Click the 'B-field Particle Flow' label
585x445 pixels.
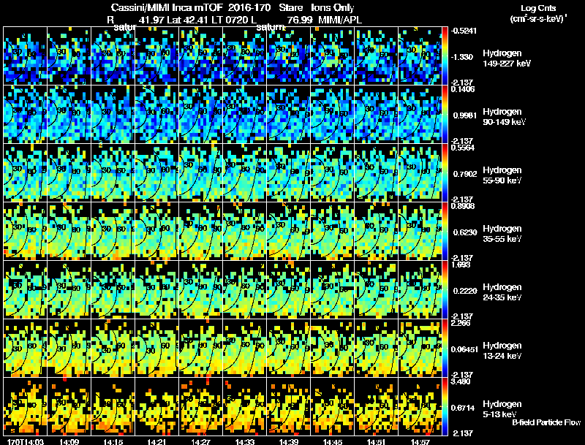coord(546,422)
